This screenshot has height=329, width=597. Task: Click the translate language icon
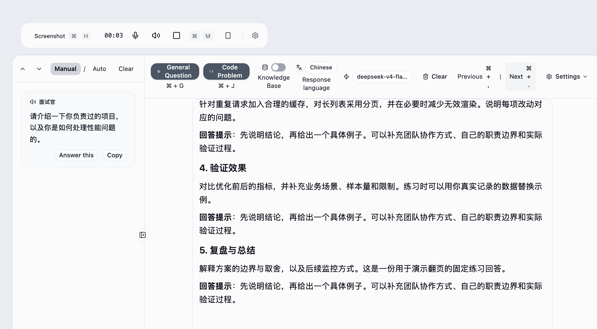click(299, 67)
